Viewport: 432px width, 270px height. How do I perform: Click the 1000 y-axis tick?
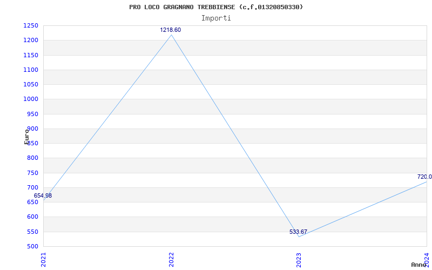[x=31, y=99]
